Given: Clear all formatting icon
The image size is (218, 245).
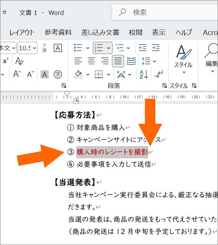Looking at the screenshot, I should [19, 61].
